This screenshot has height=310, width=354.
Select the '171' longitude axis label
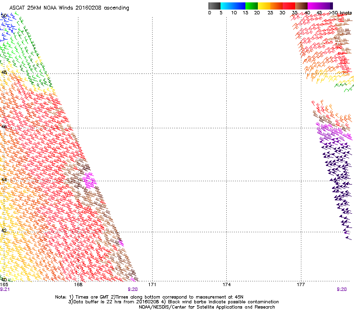(152, 285)
